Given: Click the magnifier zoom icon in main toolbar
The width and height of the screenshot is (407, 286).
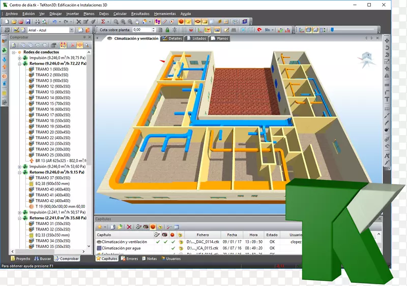Looking at the screenshot, I should tap(116, 22).
